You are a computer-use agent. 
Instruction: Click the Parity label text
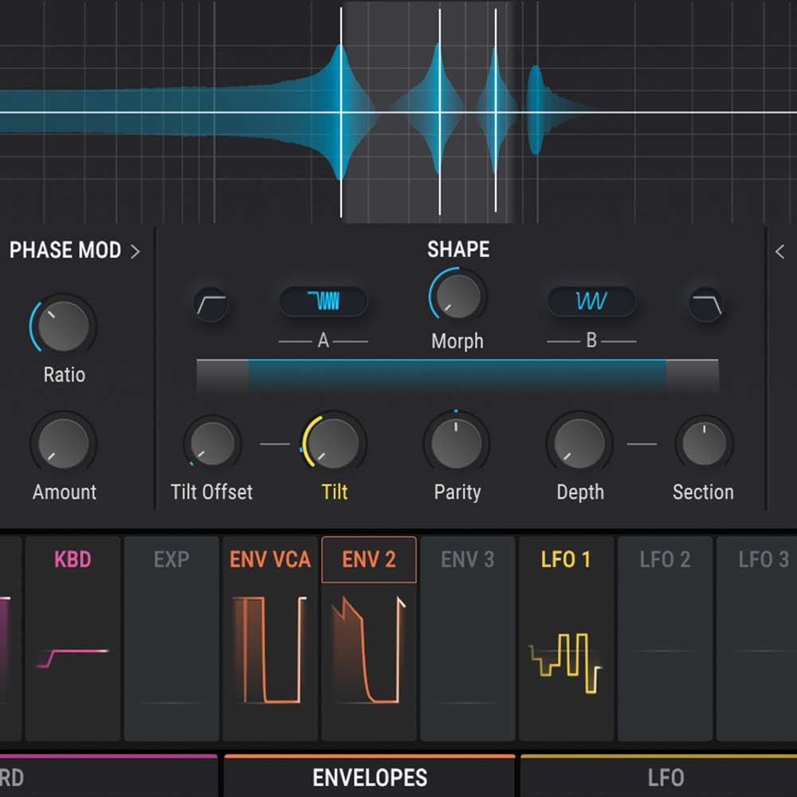[457, 492]
